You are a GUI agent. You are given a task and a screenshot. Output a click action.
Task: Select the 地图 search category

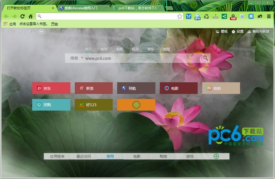pos(166,49)
